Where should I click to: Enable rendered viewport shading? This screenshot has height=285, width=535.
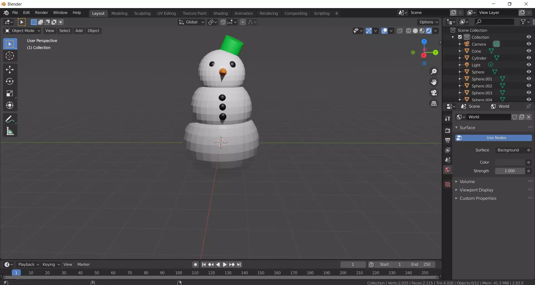pyautogui.click(x=429, y=31)
